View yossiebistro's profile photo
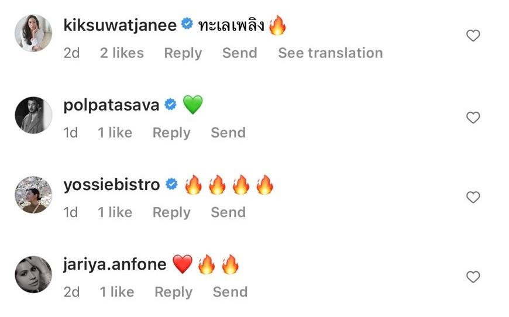This screenshot has height=317, width=509. (33, 195)
